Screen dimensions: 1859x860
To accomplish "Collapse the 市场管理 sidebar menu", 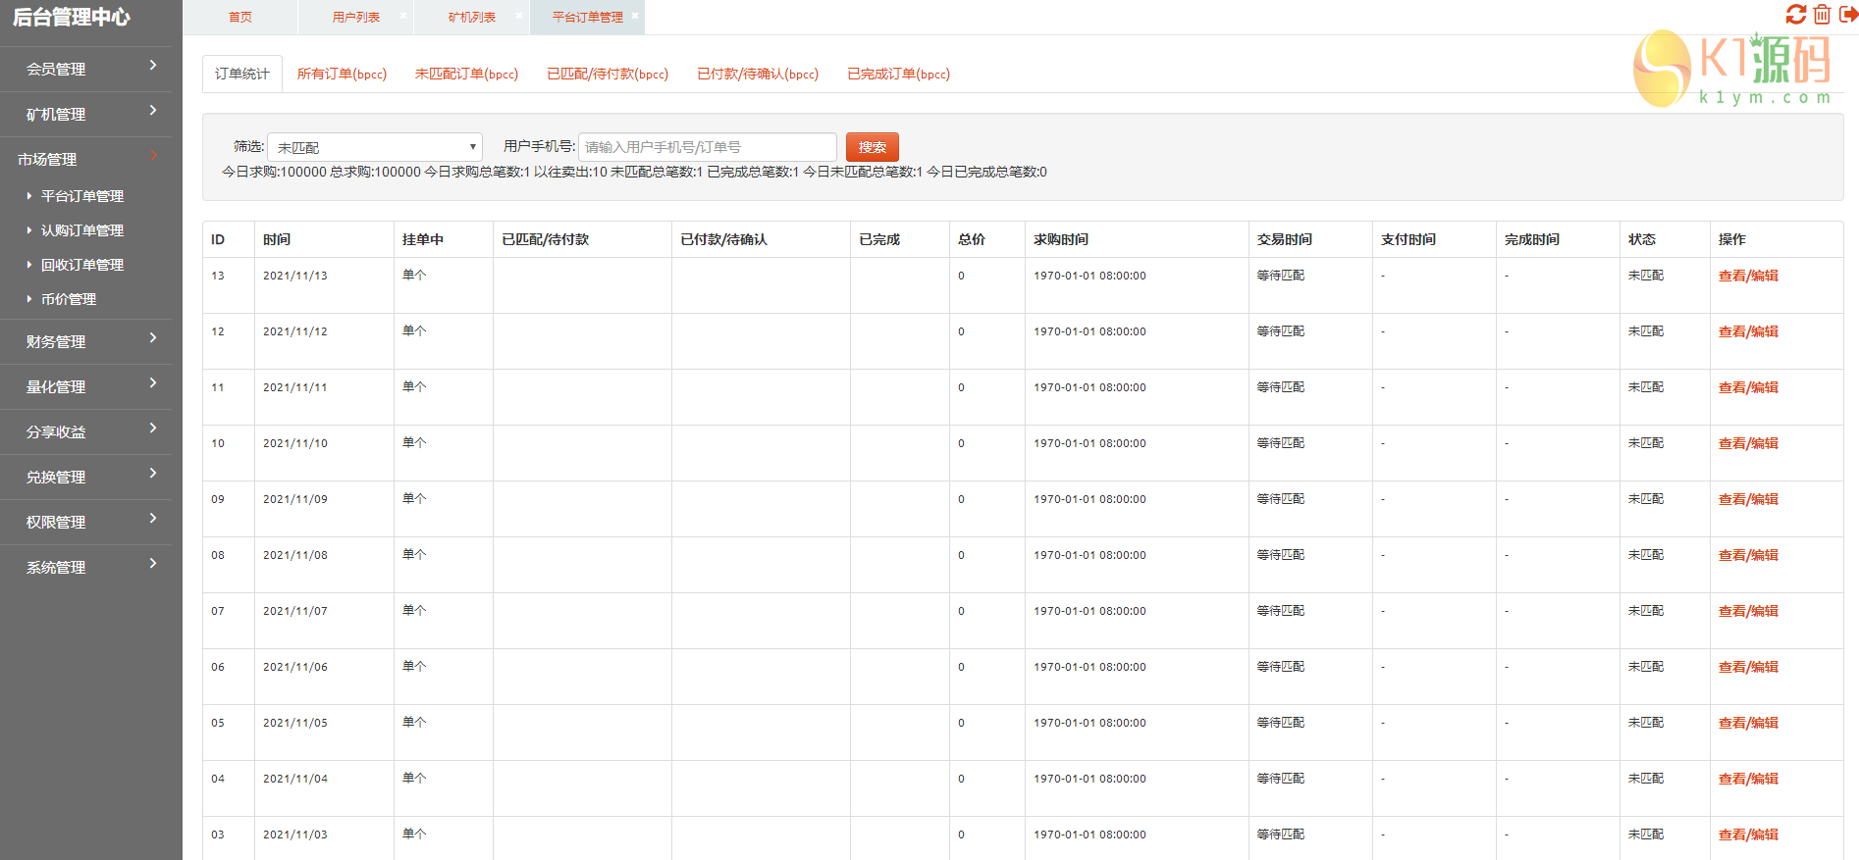I will 85,159.
